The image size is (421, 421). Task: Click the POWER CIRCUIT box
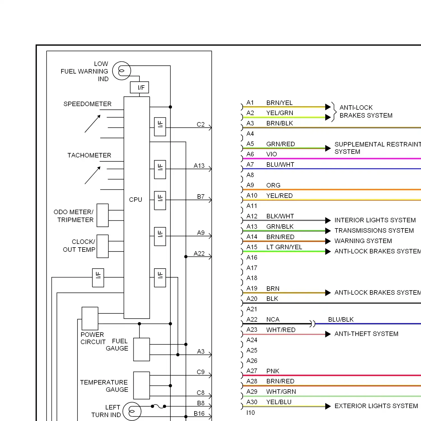tap(90, 319)
